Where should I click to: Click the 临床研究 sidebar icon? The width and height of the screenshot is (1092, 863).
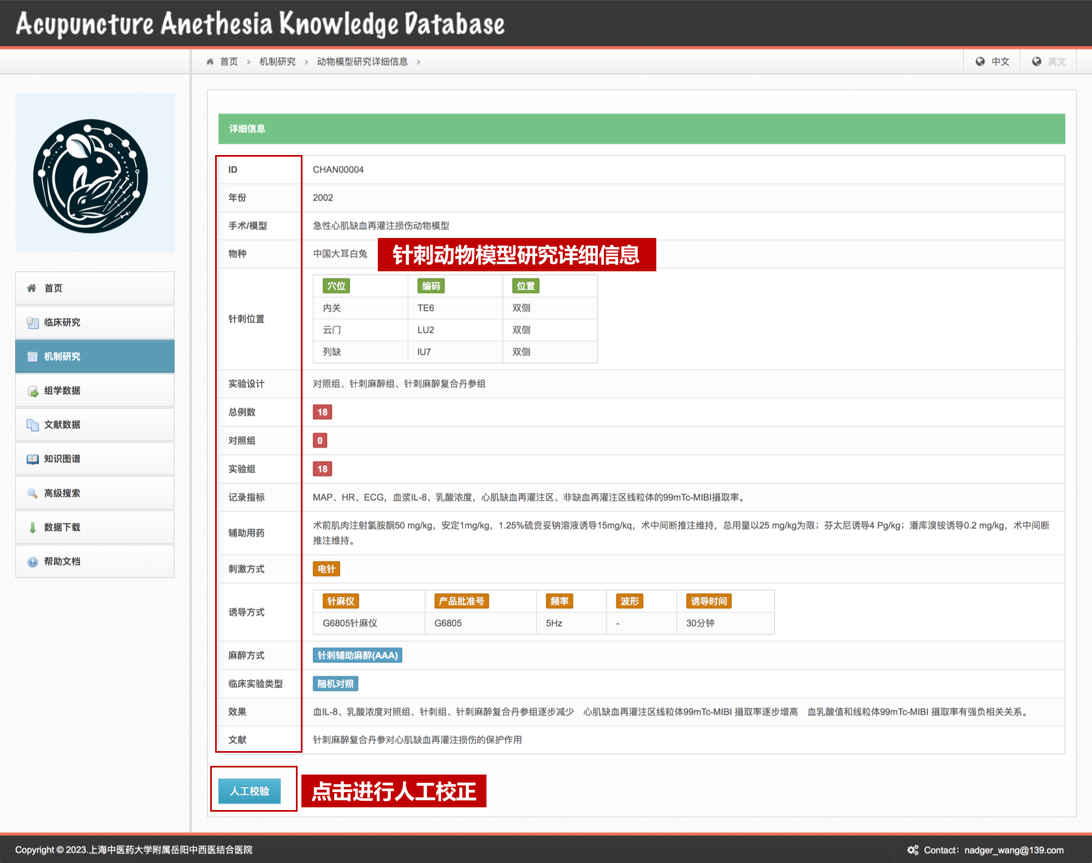[x=32, y=323]
